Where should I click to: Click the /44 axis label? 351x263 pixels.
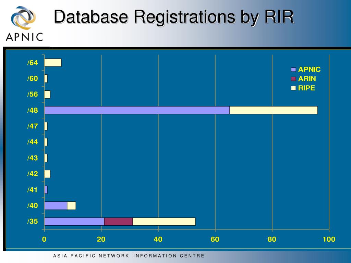[x=33, y=142]
